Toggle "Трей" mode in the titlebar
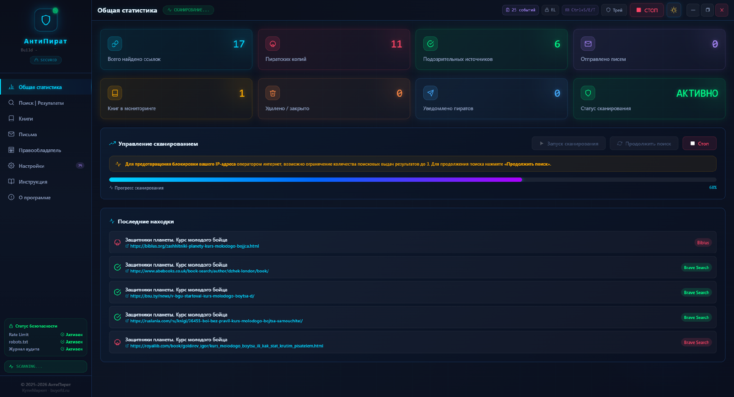Screen dimensions: 734x397 tap(614, 10)
